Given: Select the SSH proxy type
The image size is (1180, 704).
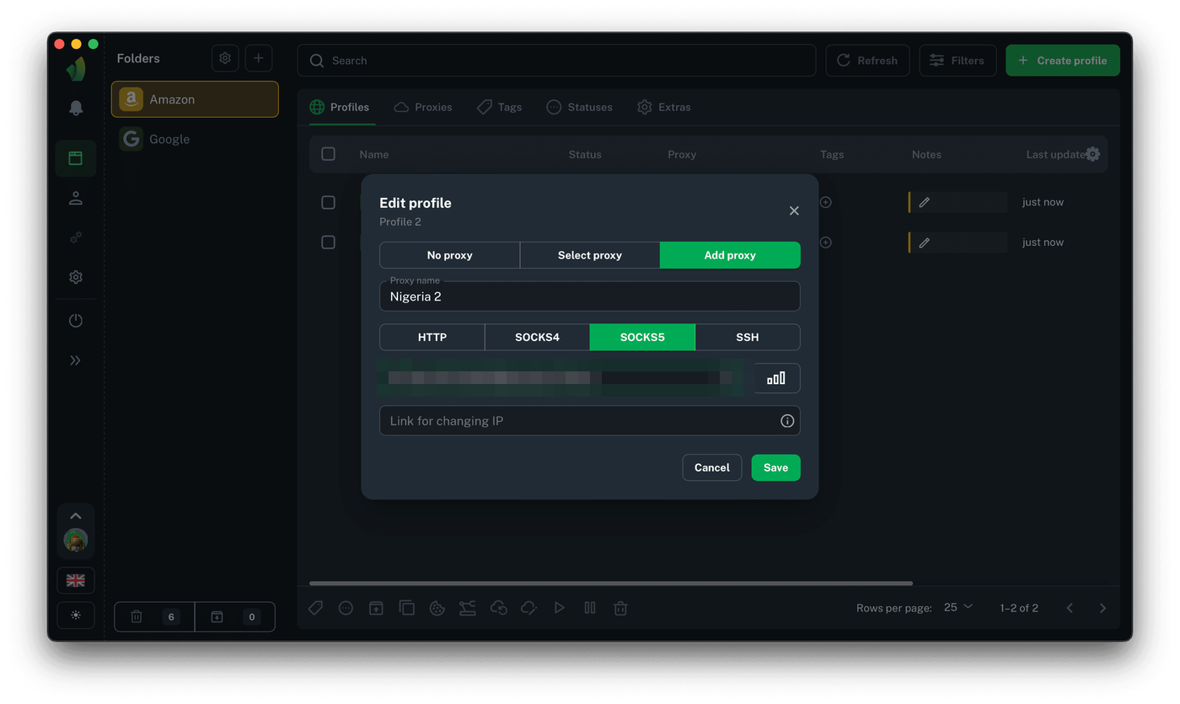Looking at the screenshot, I should (748, 337).
